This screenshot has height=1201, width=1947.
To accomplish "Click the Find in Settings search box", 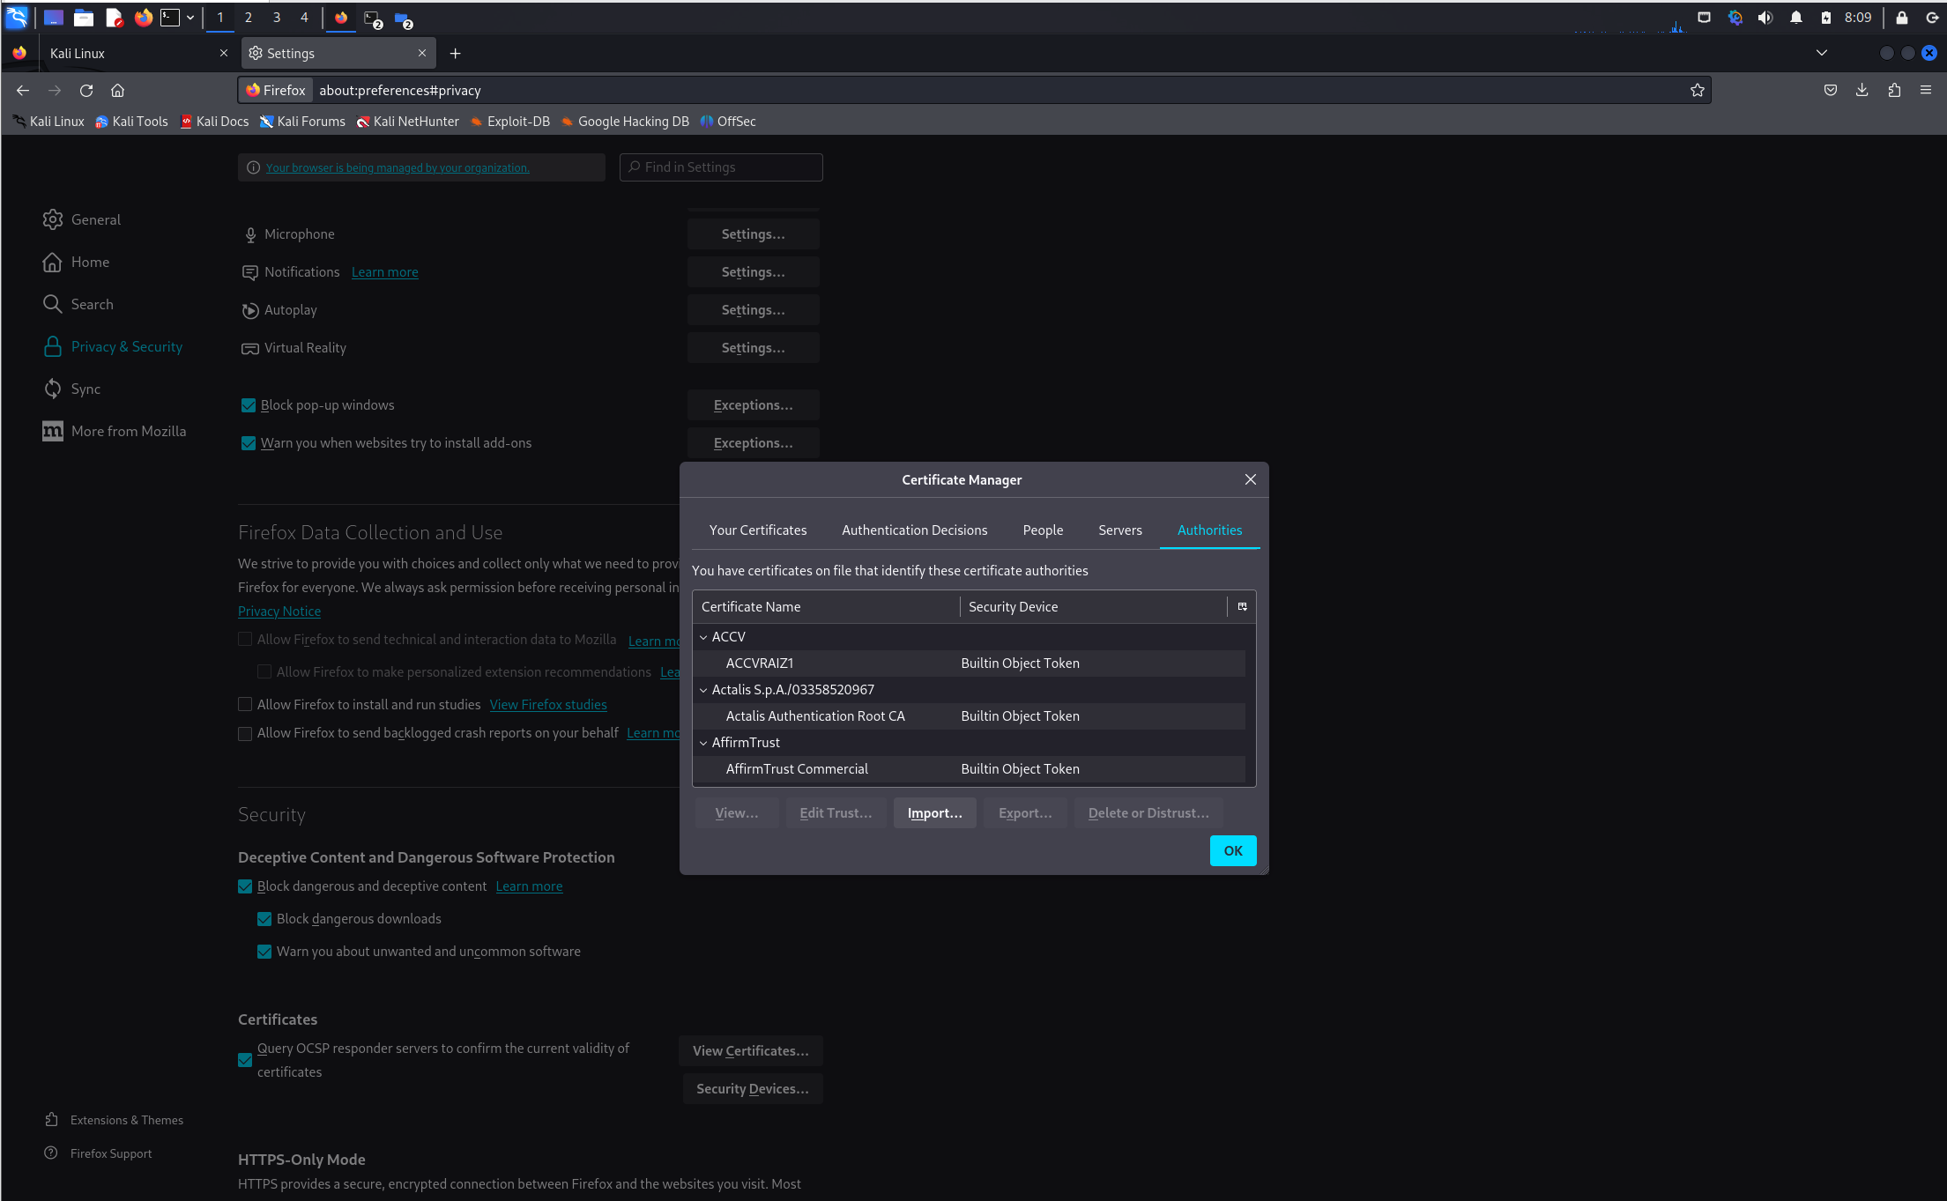I will pos(721,167).
